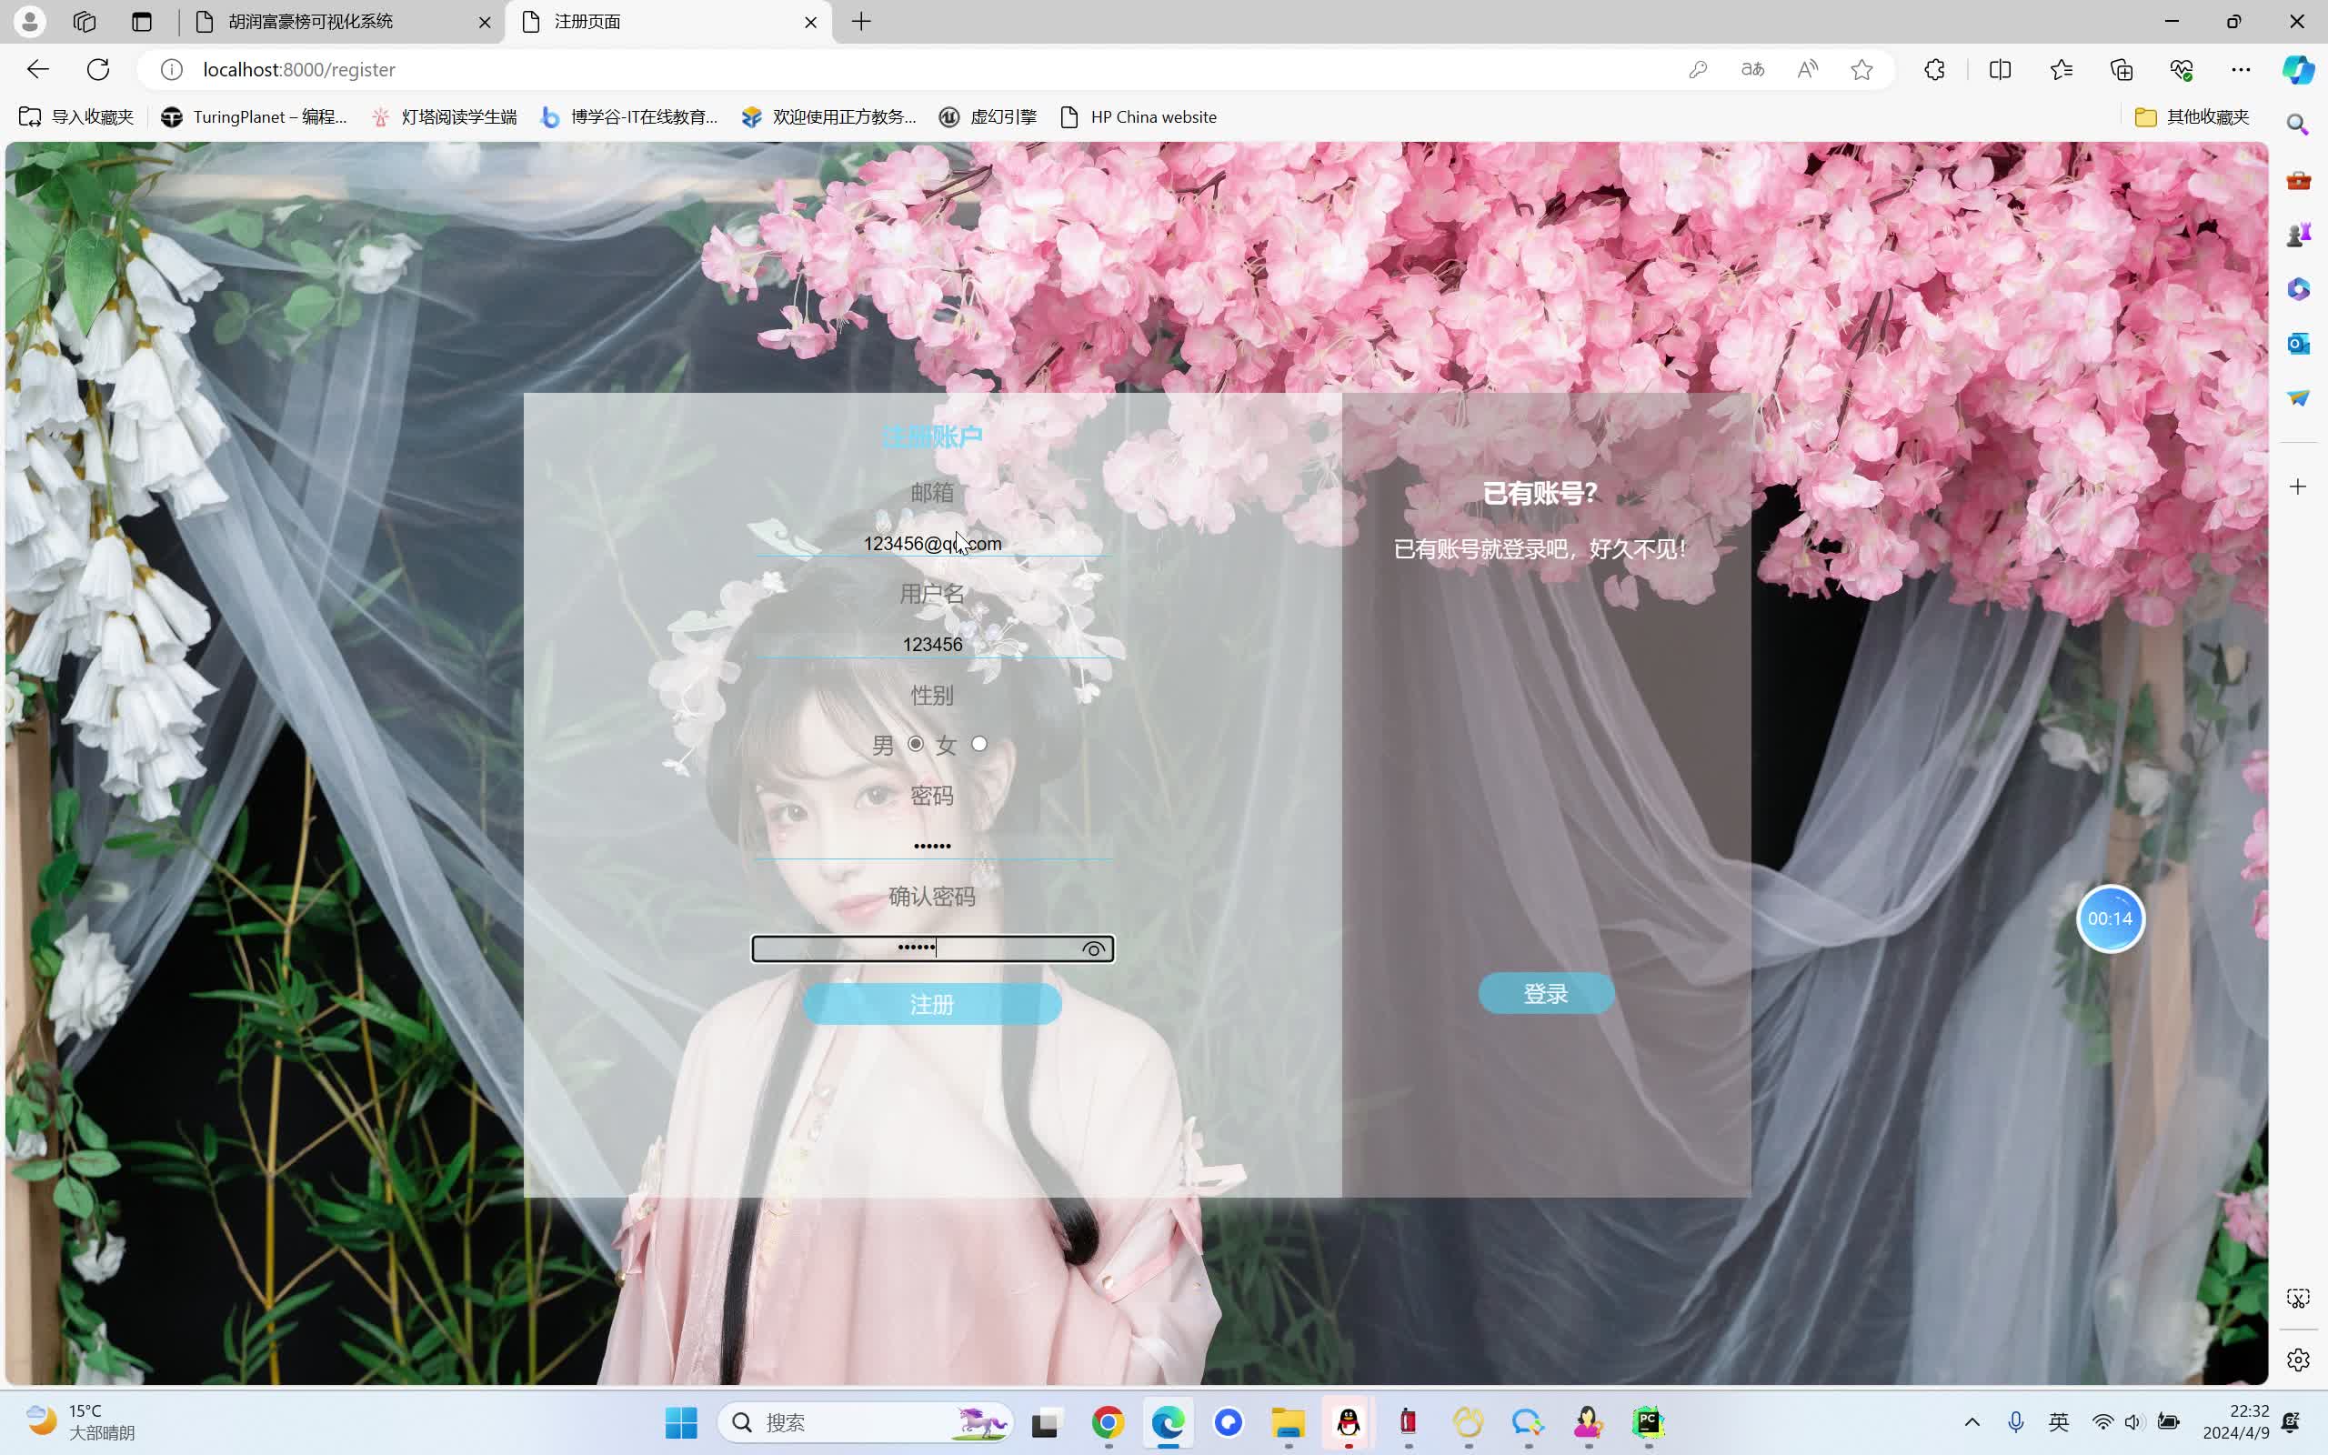
Task: Click the 00:14 recording timer
Action: [x=2110, y=919]
